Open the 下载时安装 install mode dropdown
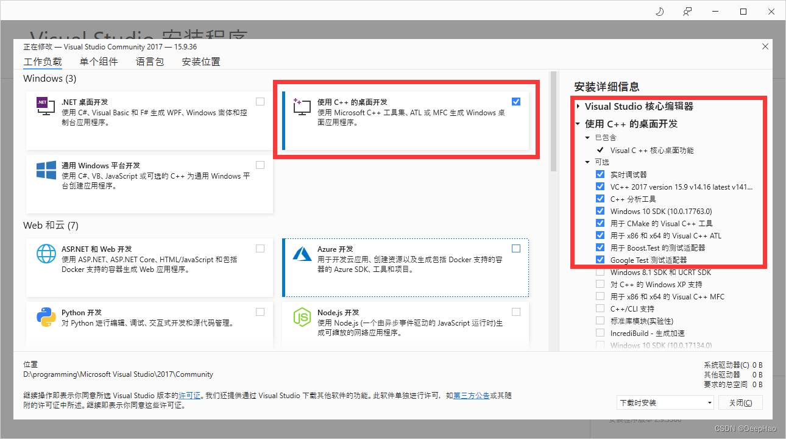This screenshot has width=786, height=439. (665, 403)
